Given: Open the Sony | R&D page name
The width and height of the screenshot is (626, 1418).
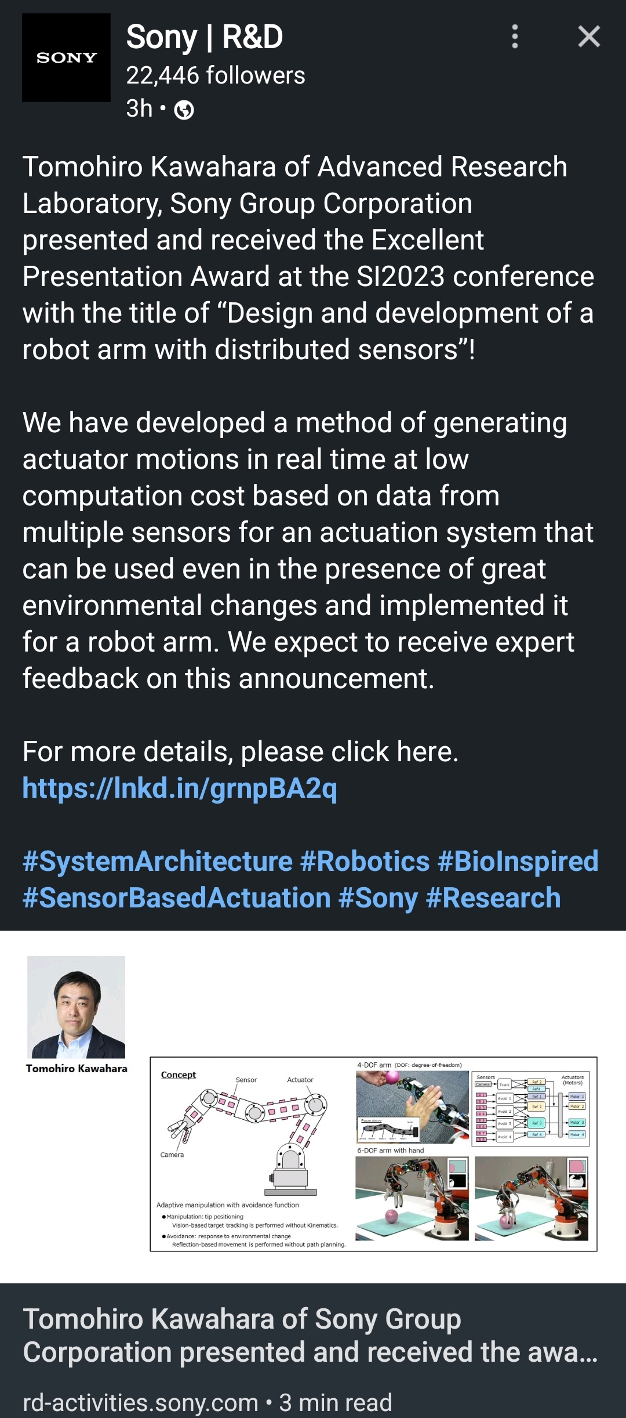Looking at the screenshot, I should pos(205,37).
